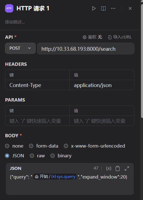Open the help book icon

click(x=103, y=9)
